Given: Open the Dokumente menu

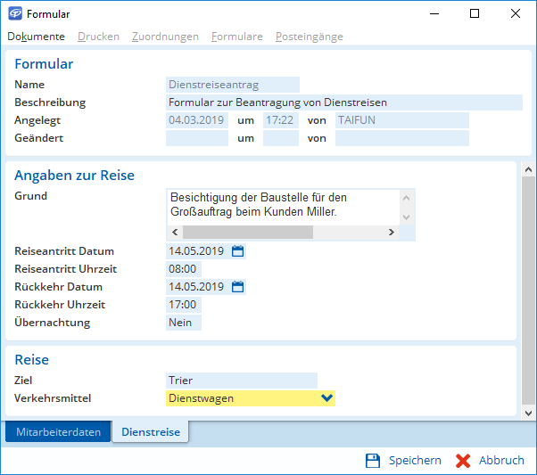Looking at the screenshot, I should (x=36, y=37).
